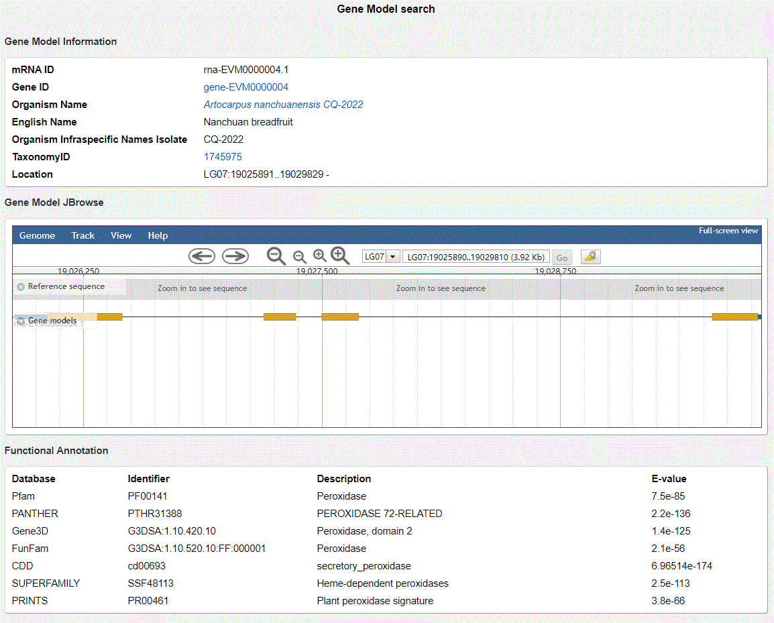This screenshot has height=623, width=774.
Task: Open the gene-EVM0000004 link
Action: click(246, 87)
